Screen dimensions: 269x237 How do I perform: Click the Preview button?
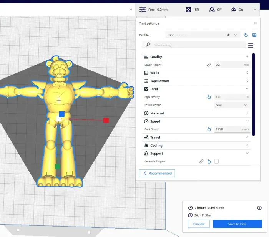199,224
